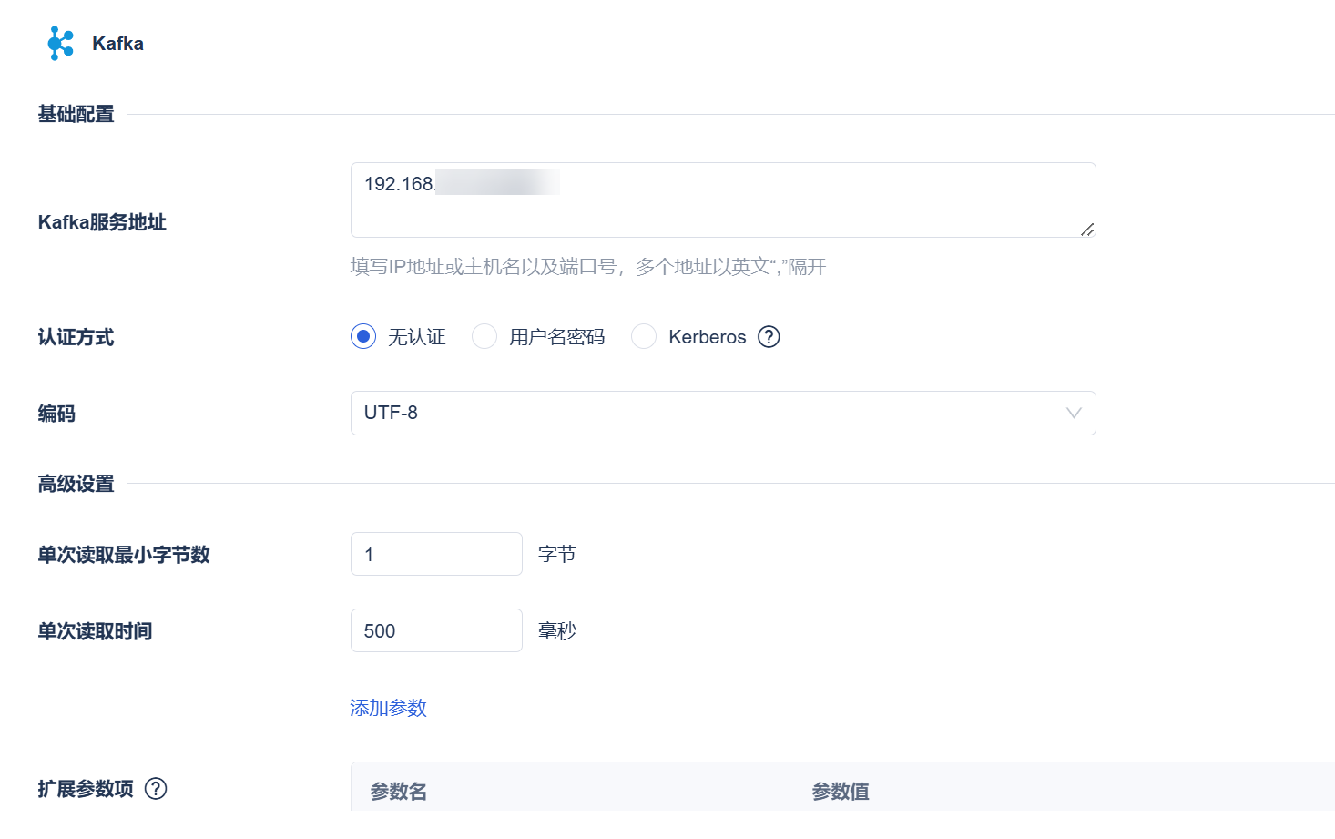Click the 单次读取时间 input showing 500

coord(436,630)
